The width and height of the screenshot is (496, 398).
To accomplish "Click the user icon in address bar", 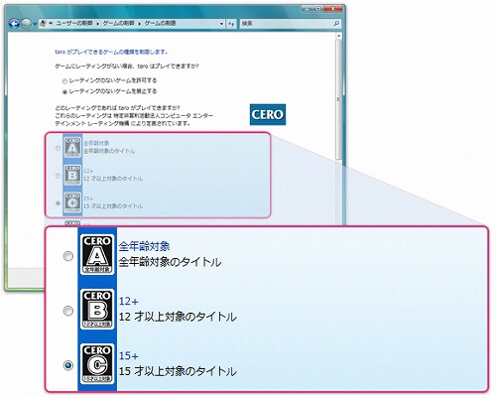I will tap(43, 24).
